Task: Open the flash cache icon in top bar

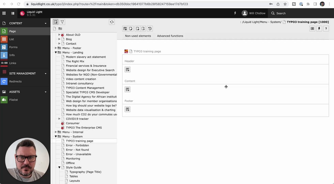Action: click(x=235, y=13)
